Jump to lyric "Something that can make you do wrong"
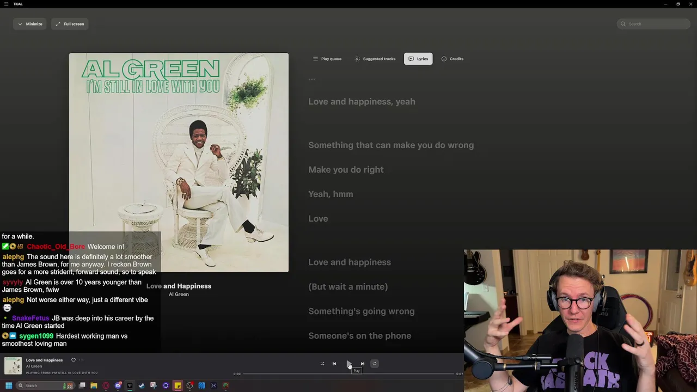Viewport: 697px width, 392px height. click(391, 145)
